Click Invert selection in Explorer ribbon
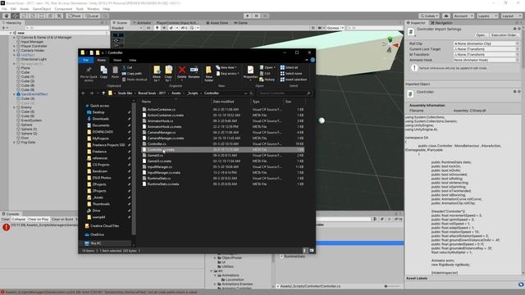The width and height of the screenshot is (525, 295). pyautogui.click(x=294, y=79)
